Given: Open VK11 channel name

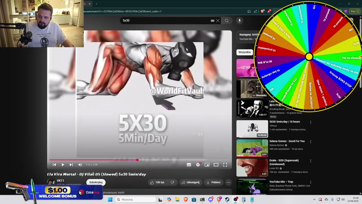Looking at the screenshot, I should [x=61, y=180].
